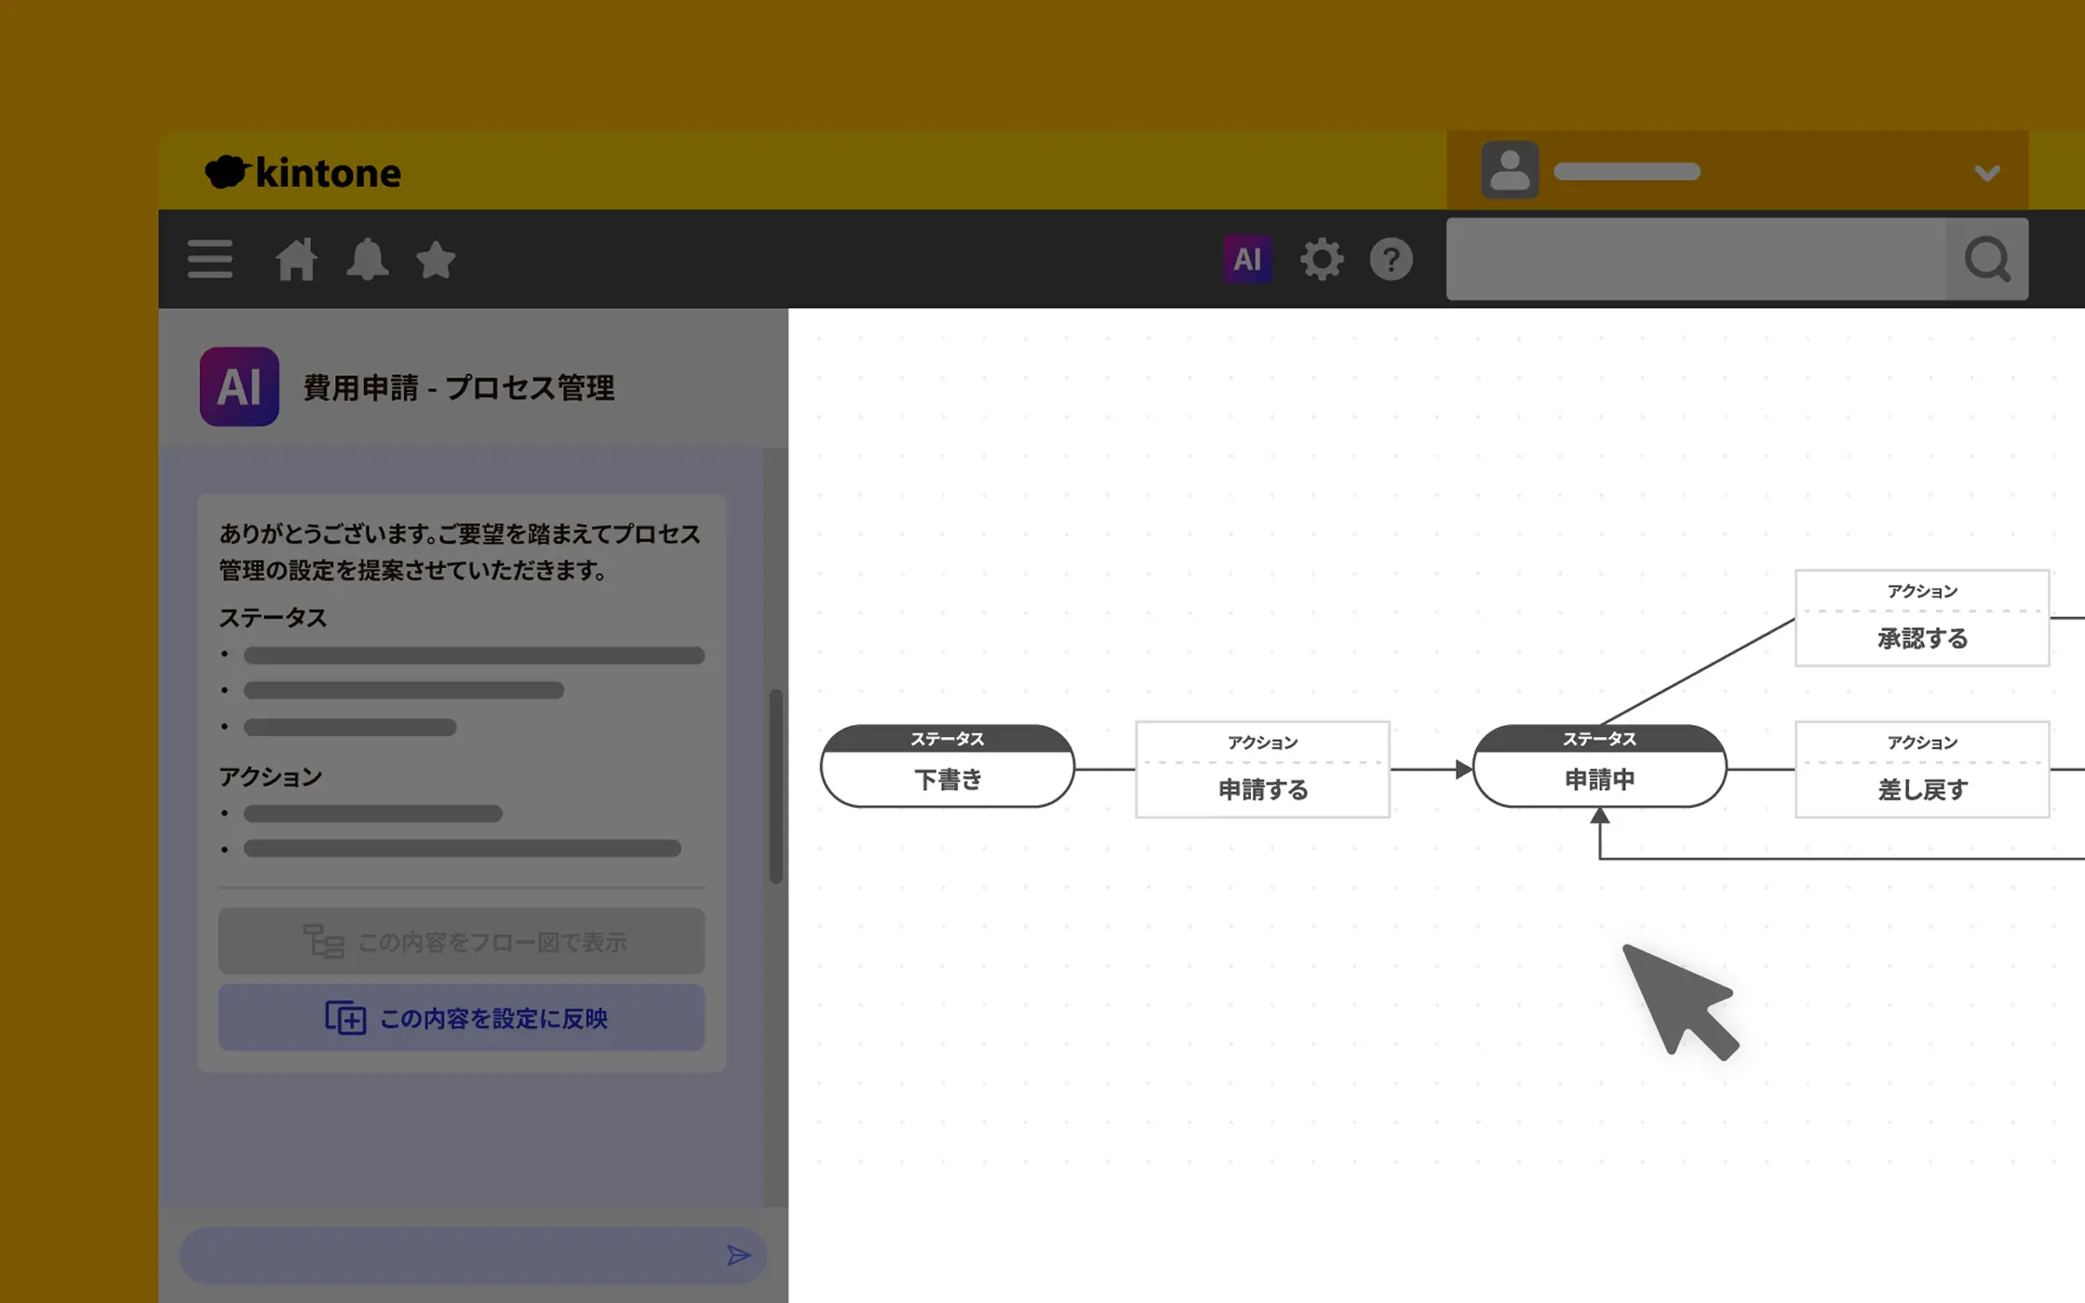Viewport: 2085px width, 1303px height.
Task: Click the この内容を設定に反映 button
Action: pyautogui.click(x=462, y=1017)
